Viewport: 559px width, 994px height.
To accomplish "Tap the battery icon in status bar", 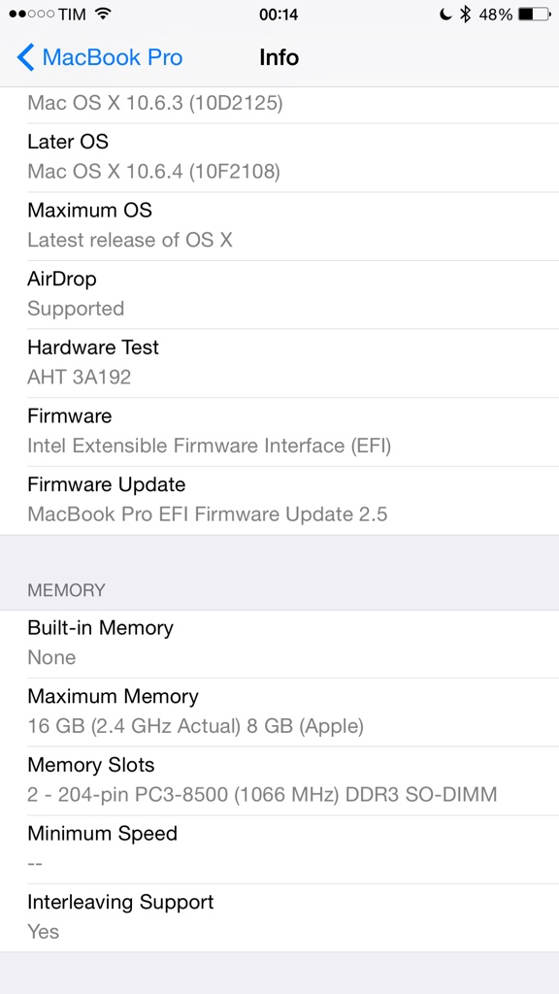I will [534, 14].
